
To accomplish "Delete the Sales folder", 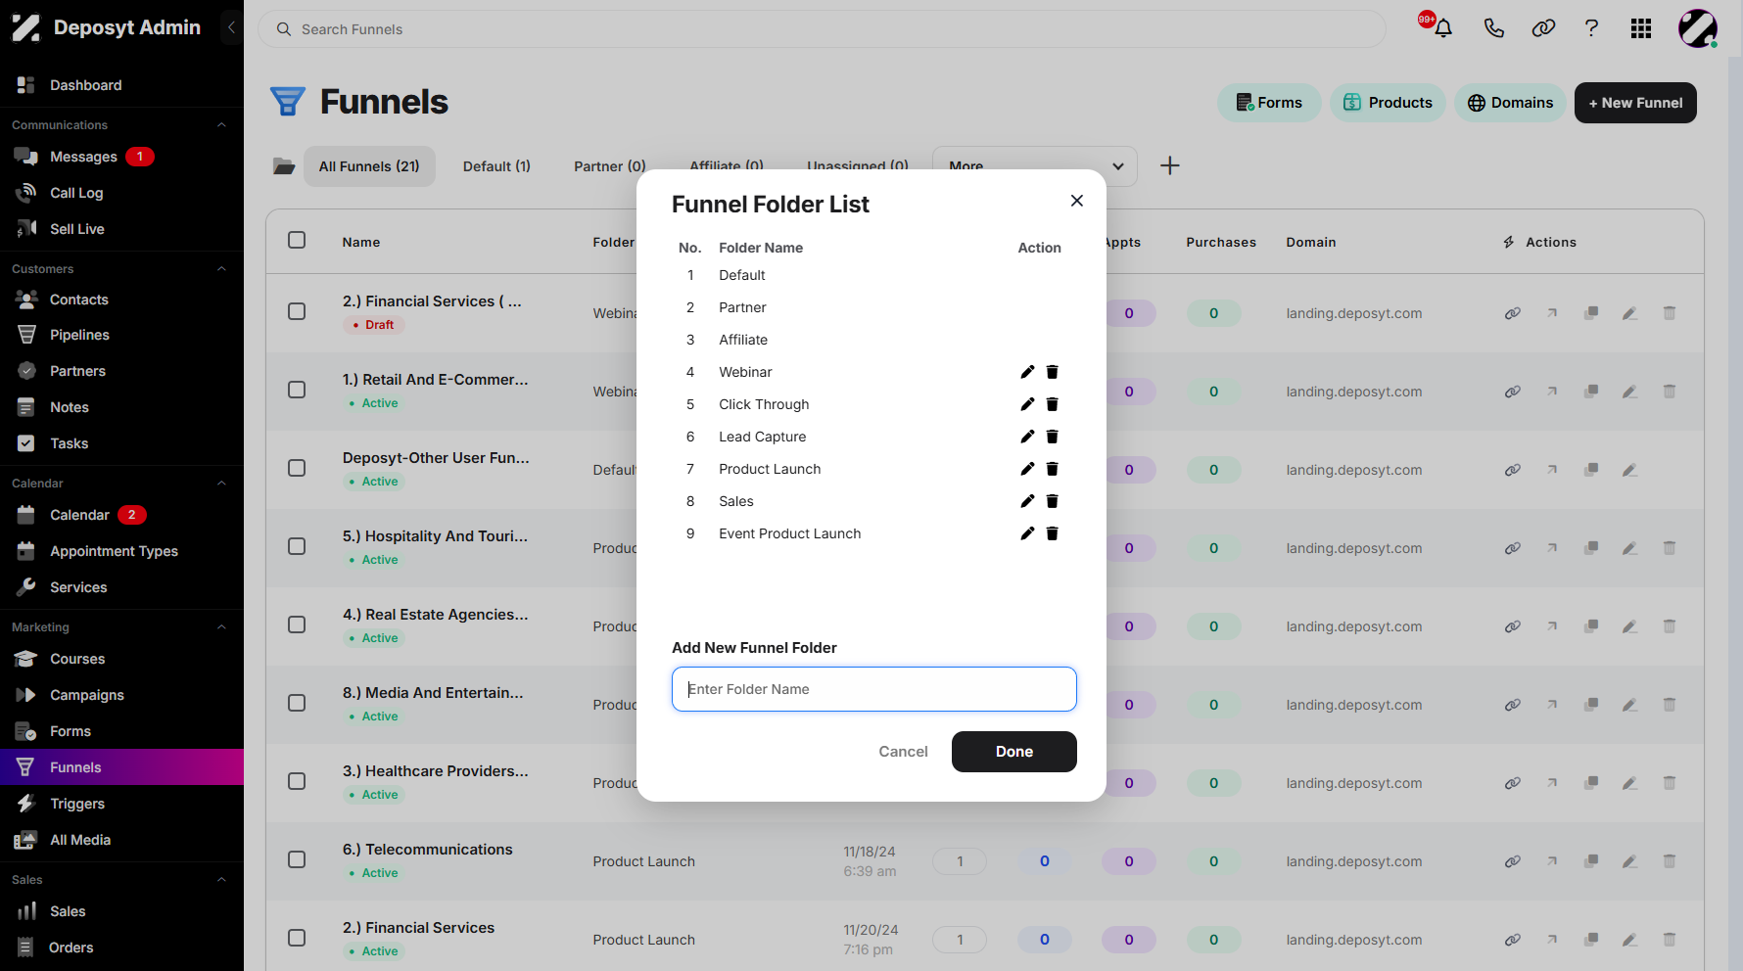I will point(1053,501).
